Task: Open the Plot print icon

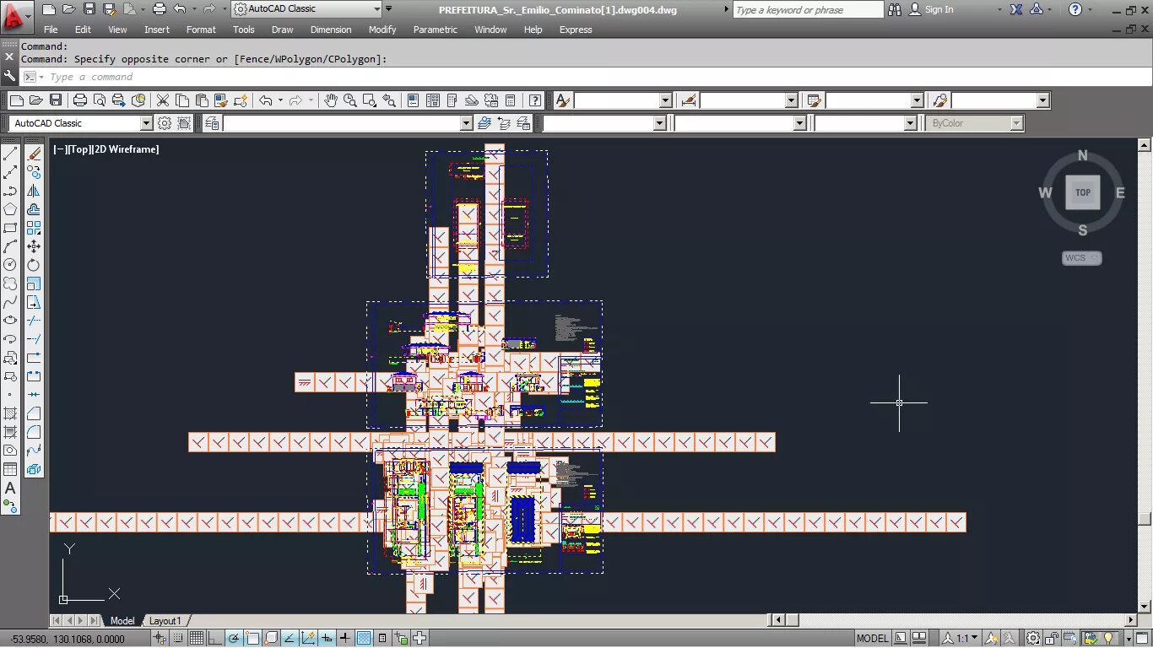Action: point(80,100)
